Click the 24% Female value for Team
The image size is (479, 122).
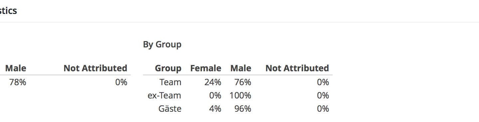pos(213,82)
